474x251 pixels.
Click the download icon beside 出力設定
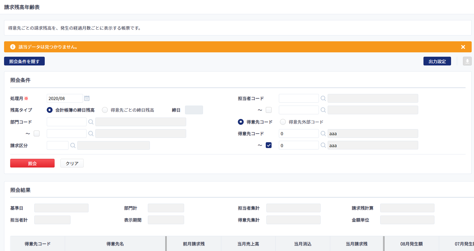tap(467, 61)
